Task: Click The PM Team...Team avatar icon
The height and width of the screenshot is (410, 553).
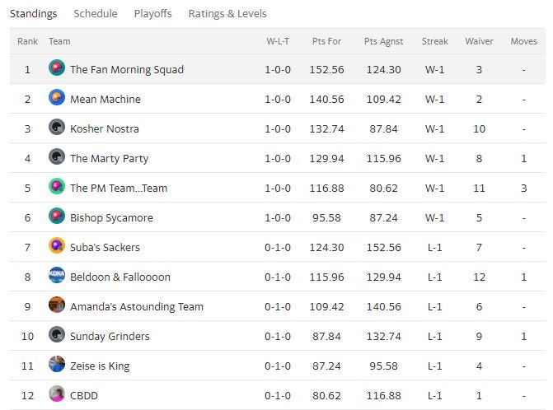Action: [x=57, y=188]
